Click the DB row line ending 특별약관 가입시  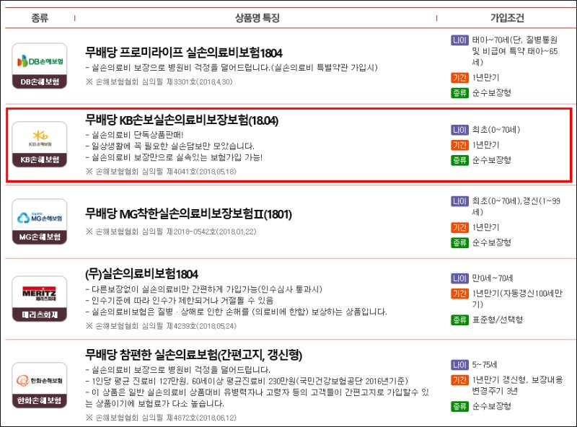point(232,68)
